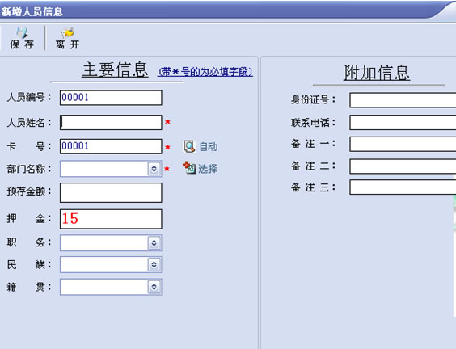Click the 选择 icon beside department name
This screenshot has height=349, width=456.
pos(189,168)
